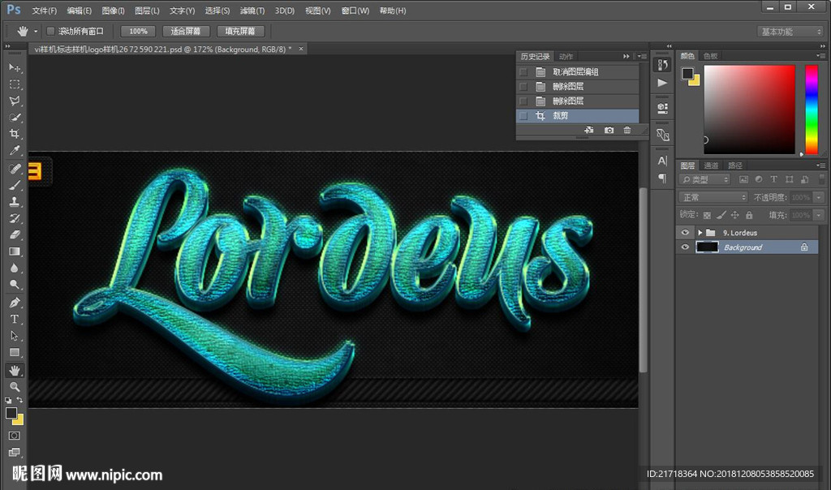
Task: Select the Eyedropper tool
Action: [15, 152]
